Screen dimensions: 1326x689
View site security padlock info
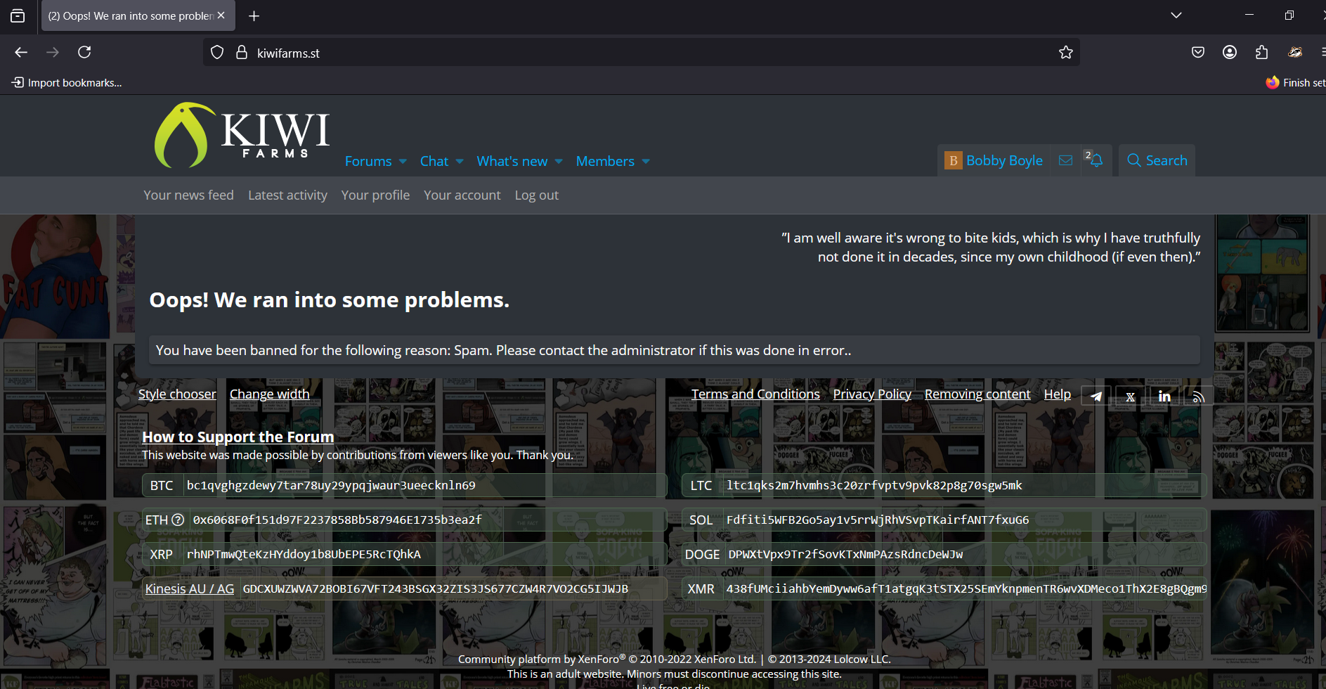click(242, 53)
